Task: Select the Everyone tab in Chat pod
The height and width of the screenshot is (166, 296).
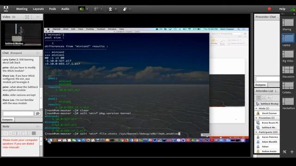Action: pos(7,120)
